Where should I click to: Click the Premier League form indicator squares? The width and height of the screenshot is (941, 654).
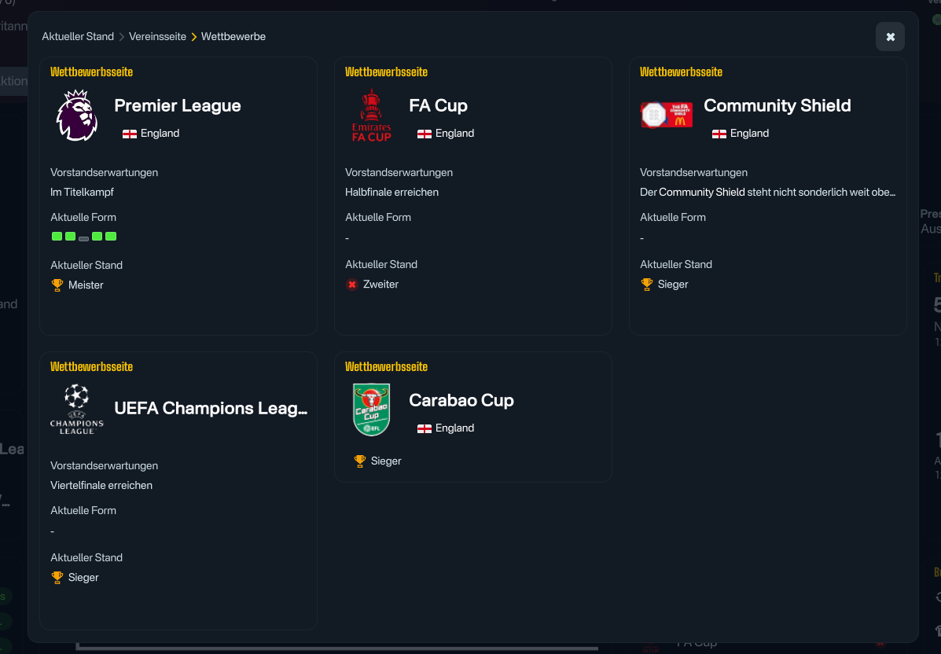coord(84,237)
